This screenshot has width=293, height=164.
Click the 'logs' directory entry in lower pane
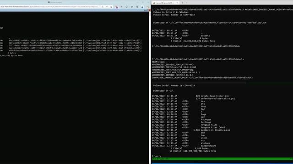coord(203,114)
